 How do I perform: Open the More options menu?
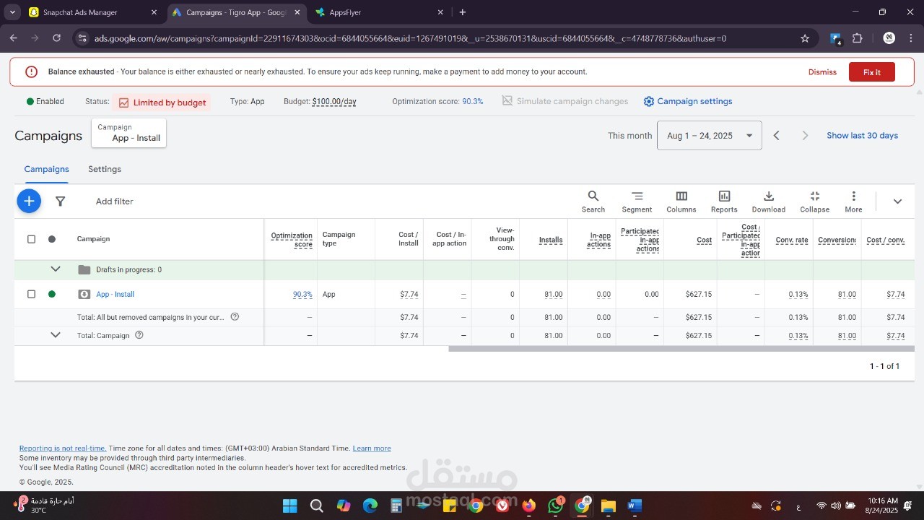click(x=853, y=201)
